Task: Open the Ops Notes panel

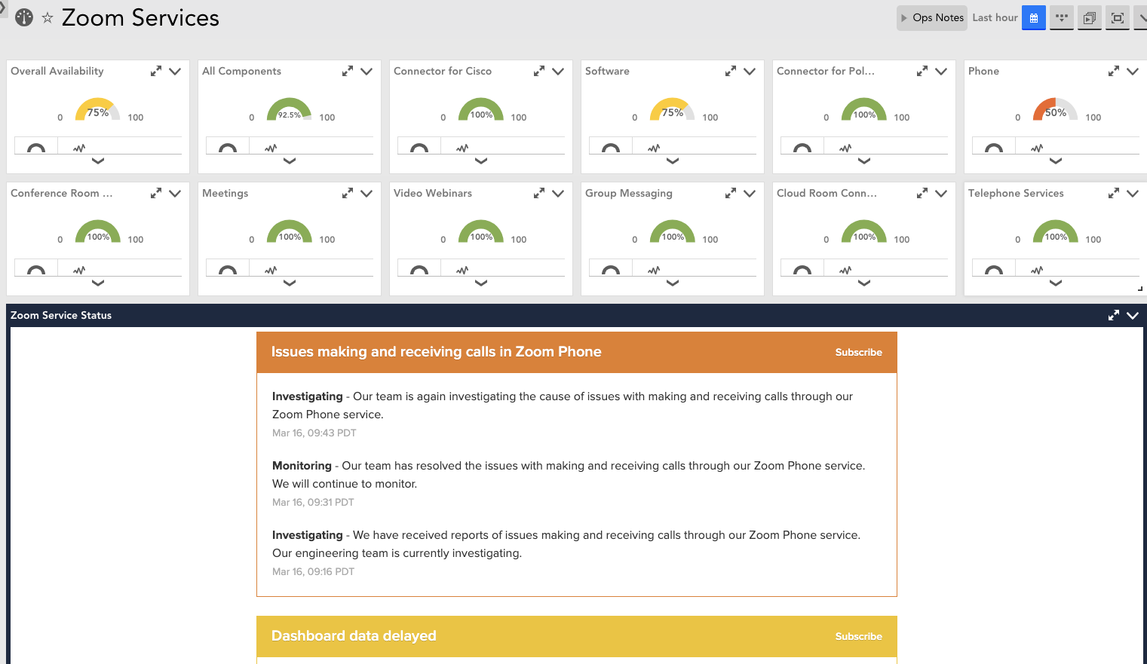Action: coord(931,17)
